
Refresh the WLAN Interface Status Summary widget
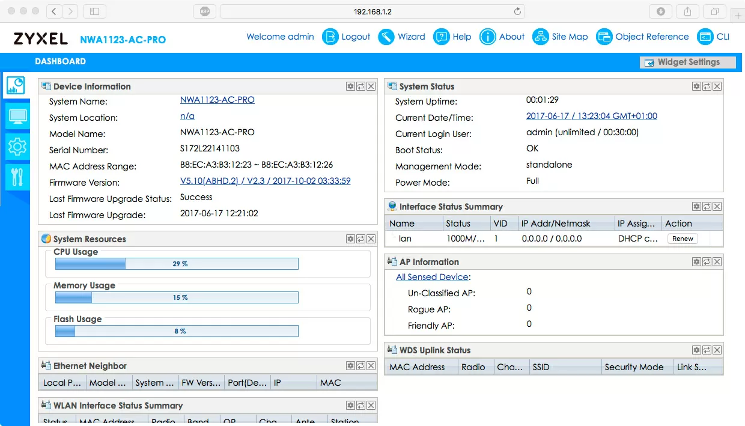coord(361,406)
